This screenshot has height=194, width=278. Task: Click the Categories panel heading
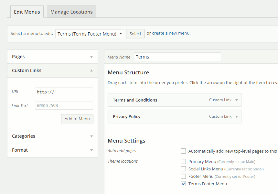coord(24,136)
